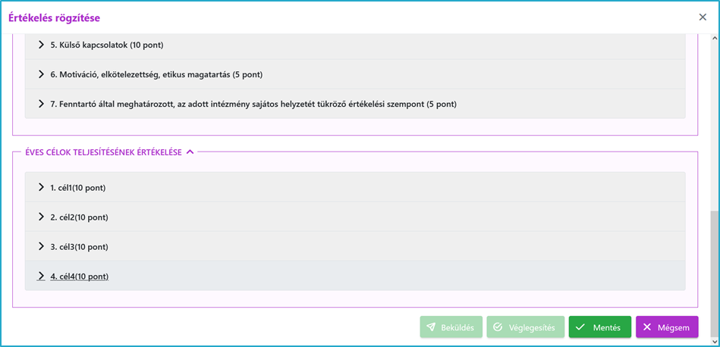
Task: Open the row title 6. Motiváció, elkötelezettség, etikus magatartás
Action: (156, 75)
